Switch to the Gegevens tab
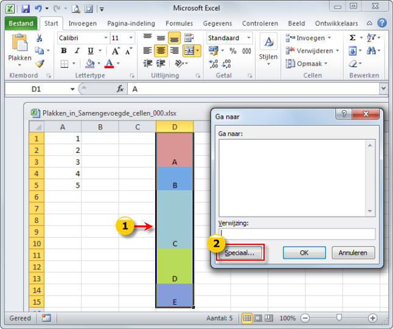393x329 pixels. (217, 23)
